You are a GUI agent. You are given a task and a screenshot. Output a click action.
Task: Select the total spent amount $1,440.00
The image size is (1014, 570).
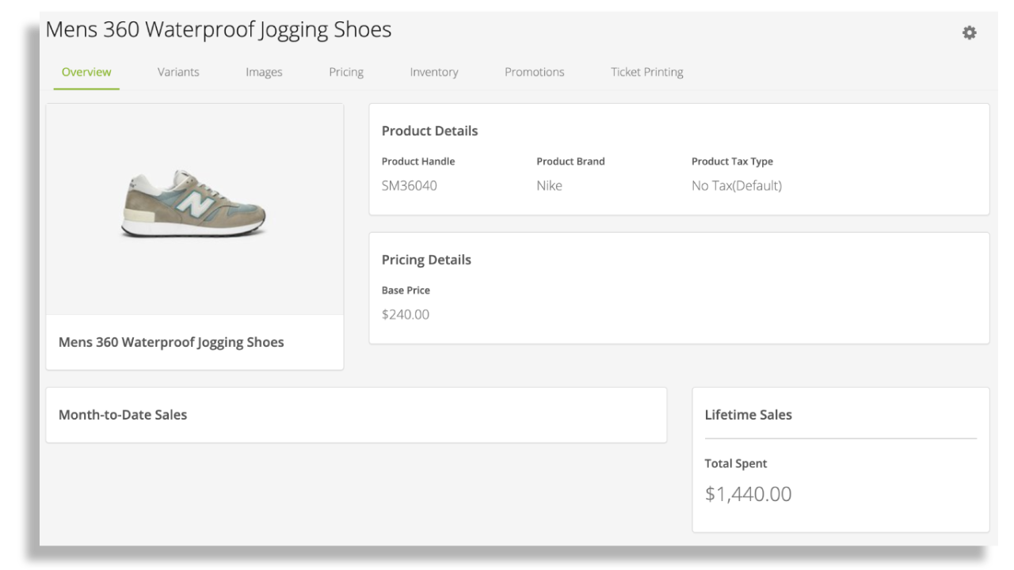(x=749, y=495)
